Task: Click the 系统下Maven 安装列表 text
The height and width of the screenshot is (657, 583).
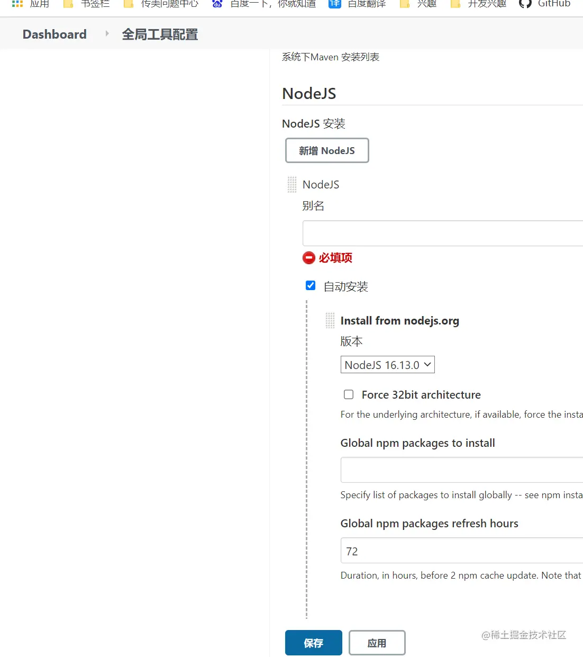Action: [x=331, y=57]
